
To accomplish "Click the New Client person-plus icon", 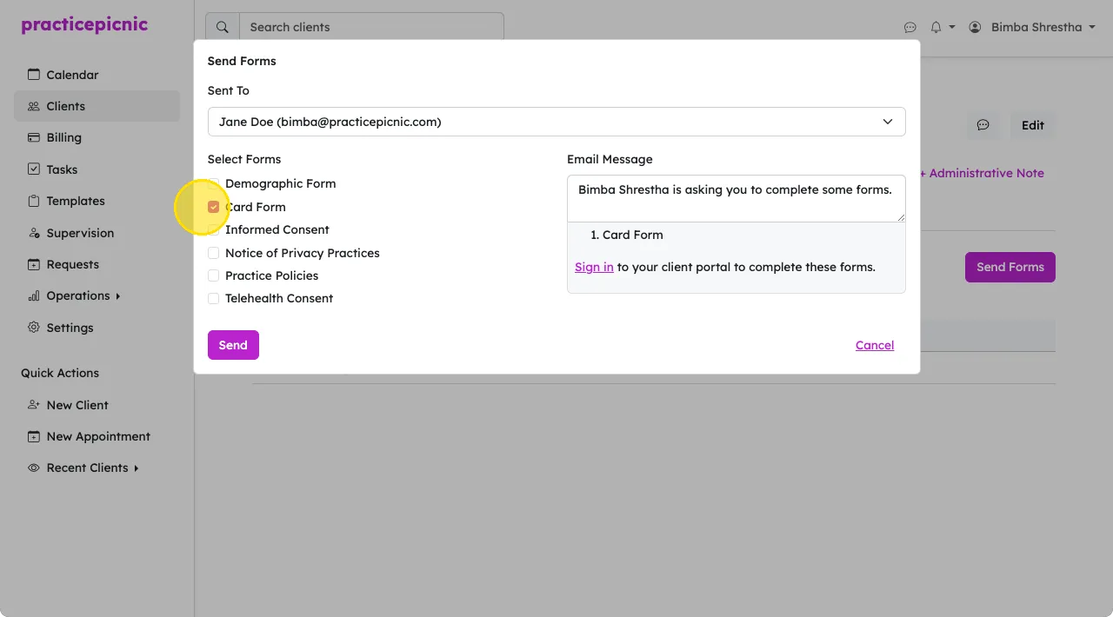I will [34, 405].
